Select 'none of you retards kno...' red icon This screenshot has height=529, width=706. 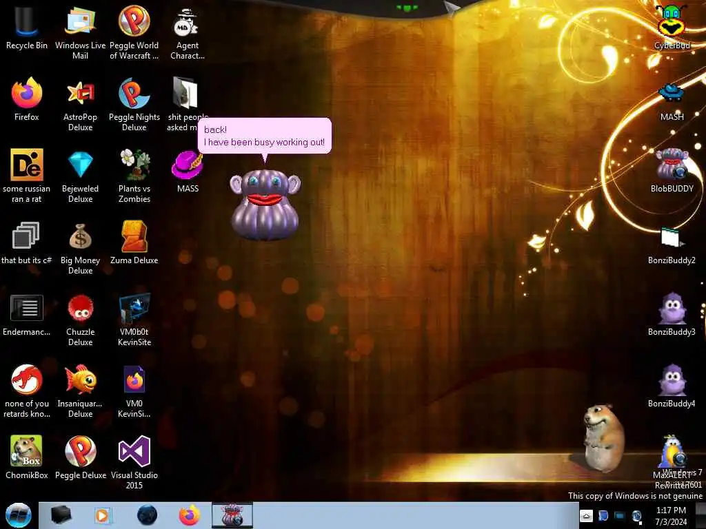[27, 391]
